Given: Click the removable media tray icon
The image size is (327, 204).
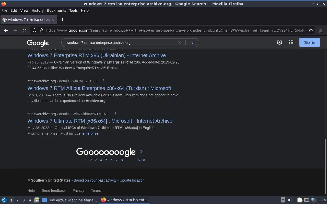Looking at the screenshot, I should 283,200.
